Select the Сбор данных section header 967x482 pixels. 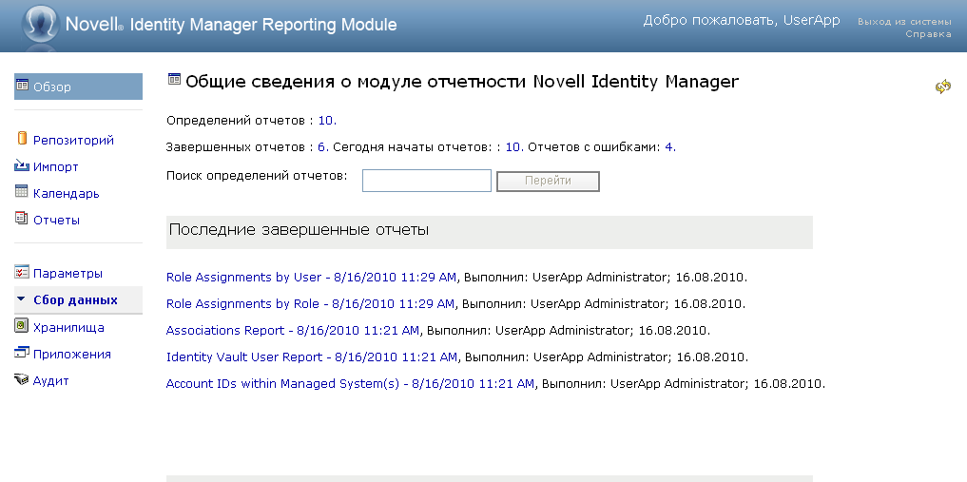pos(78,300)
